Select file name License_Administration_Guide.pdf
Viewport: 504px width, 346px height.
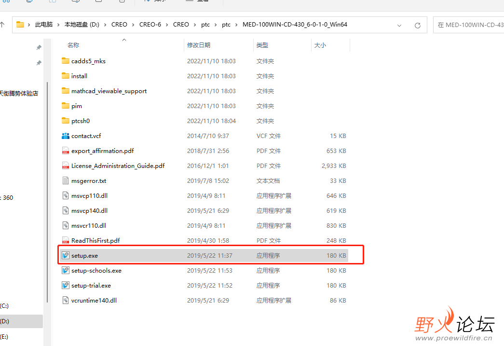(118, 166)
